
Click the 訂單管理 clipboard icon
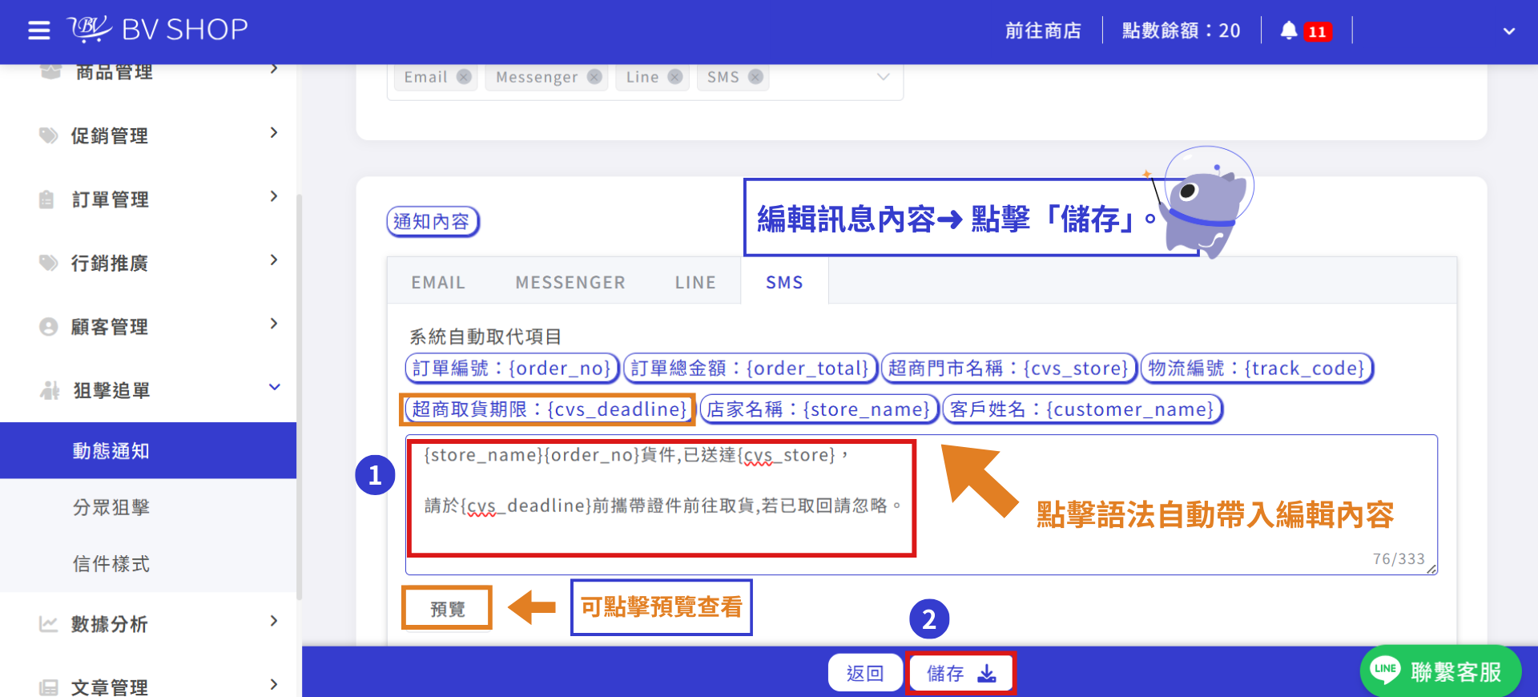pyautogui.click(x=47, y=199)
